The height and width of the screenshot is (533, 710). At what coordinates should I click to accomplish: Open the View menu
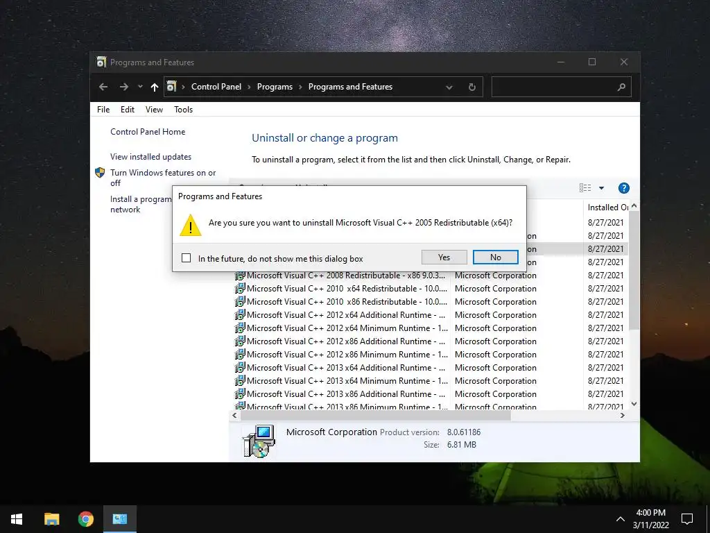click(154, 109)
